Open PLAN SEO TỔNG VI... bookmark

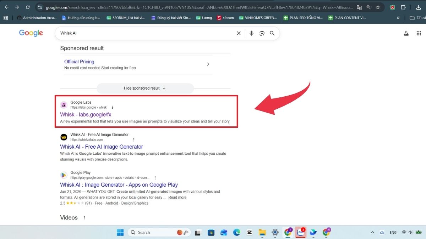[303, 18]
